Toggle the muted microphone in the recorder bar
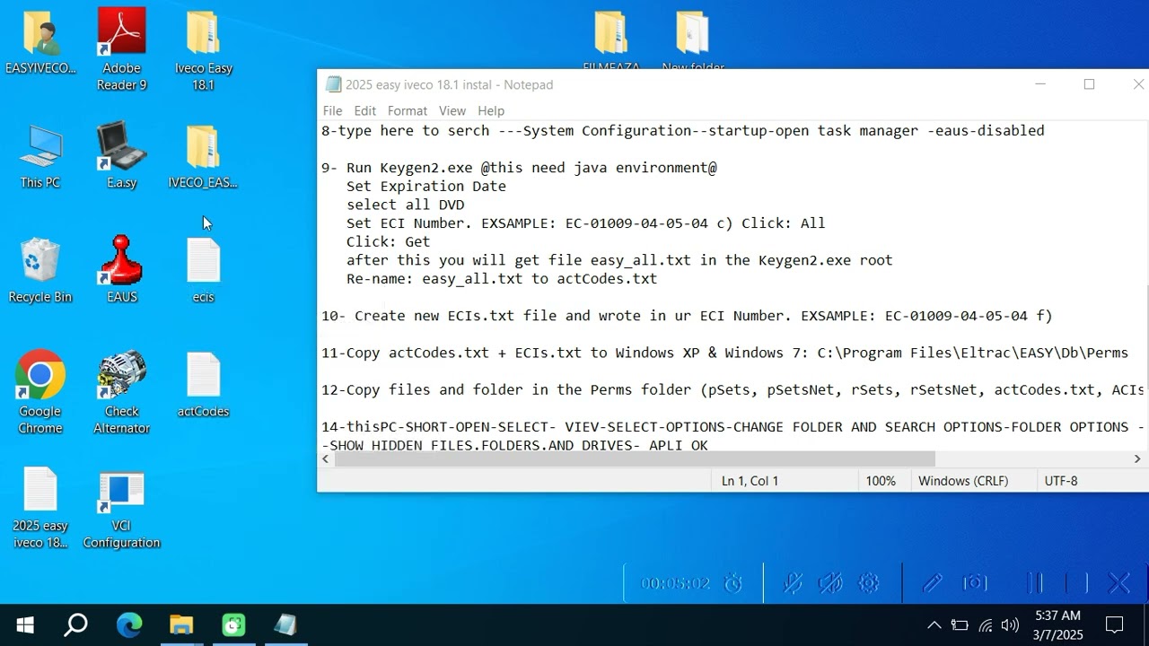This screenshot has width=1149, height=646. point(793,583)
